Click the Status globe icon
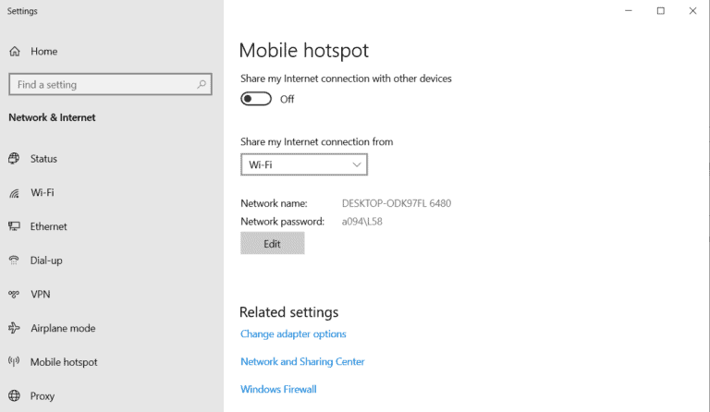 (x=14, y=159)
